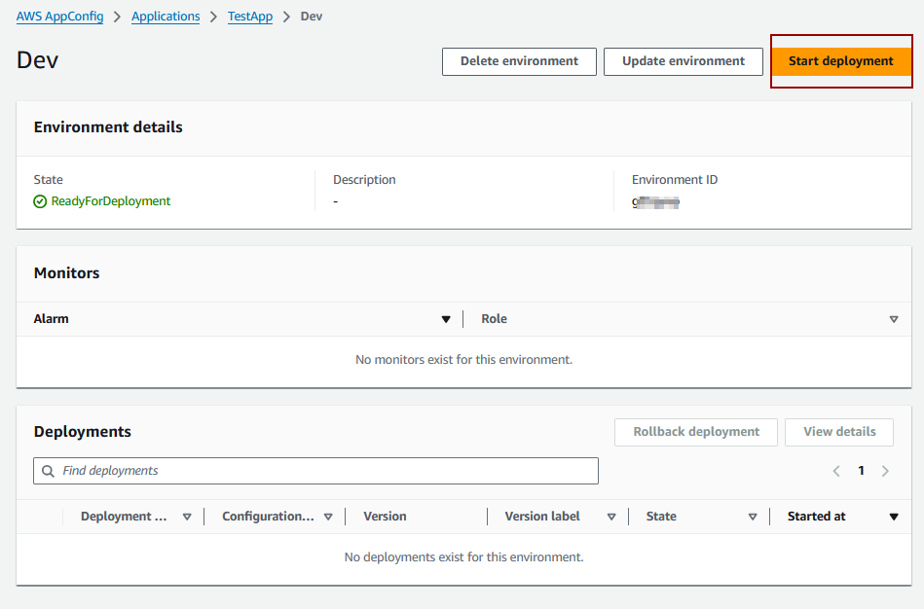Go to next page of deployments
This screenshot has height=609, width=924.
(885, 471)
